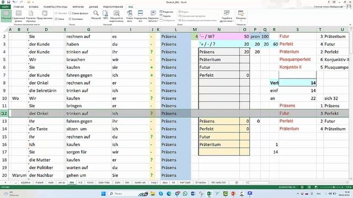353x198 pixels.
Task: Select column header L
Action: 175,29
